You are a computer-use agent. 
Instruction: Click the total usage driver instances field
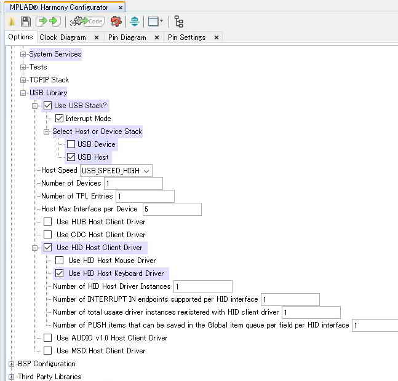pos(311,313)
